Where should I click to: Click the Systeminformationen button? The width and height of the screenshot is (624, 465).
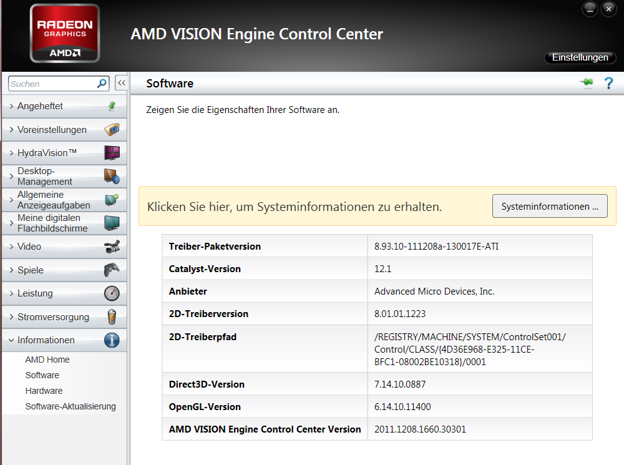[550, 207]
